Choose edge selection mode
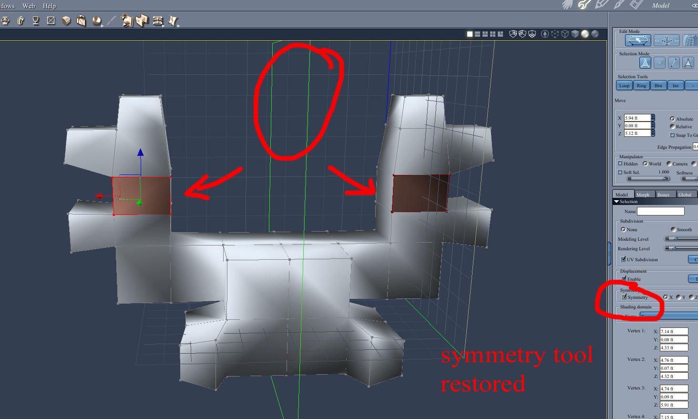 [x=674, y=62]
